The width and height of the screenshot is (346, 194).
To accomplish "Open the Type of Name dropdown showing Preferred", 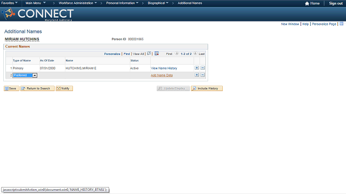I will point(25,75).
